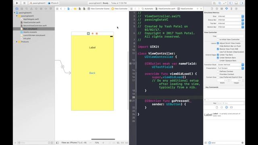Select the Back button on canvas

[x=92, y=73]
